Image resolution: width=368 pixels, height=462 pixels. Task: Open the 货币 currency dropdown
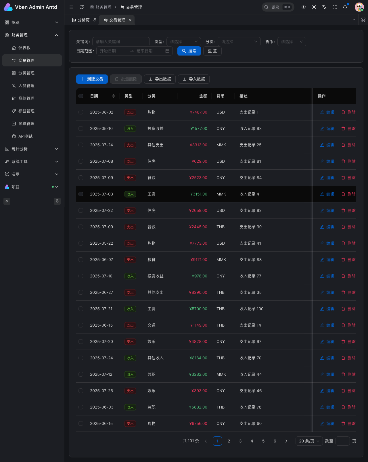click(x=292, y=42)
